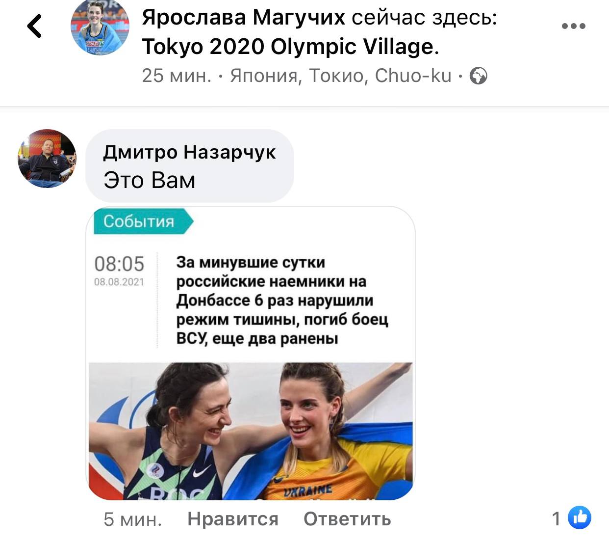Tap the 25 мин. post timestamp

click(177, 76)
